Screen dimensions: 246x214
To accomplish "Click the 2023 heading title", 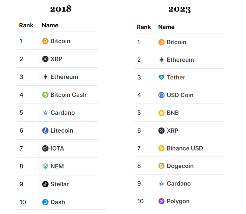I will pos(179,9).
